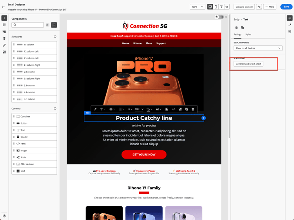The height and width of the screenshot is (220, 294).
Task: Select the Social content component
Action: (x=34, y=157)
